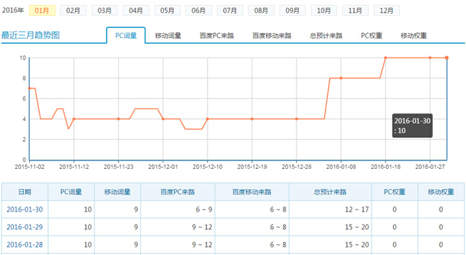
Task: Switch to the 百度PC来路 tab
Action: tap(217, 36)
